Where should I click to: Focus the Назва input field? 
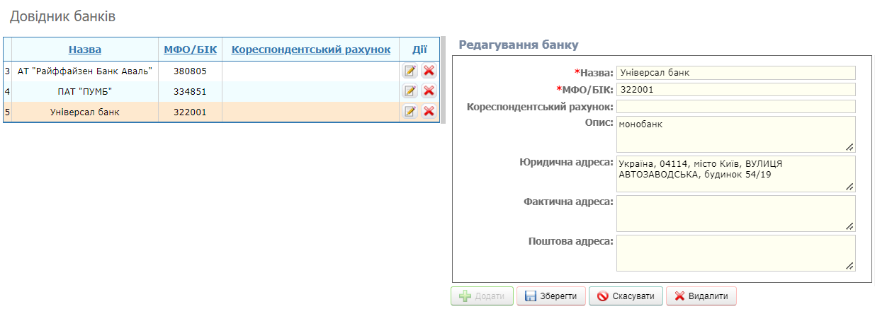[735, 72]
